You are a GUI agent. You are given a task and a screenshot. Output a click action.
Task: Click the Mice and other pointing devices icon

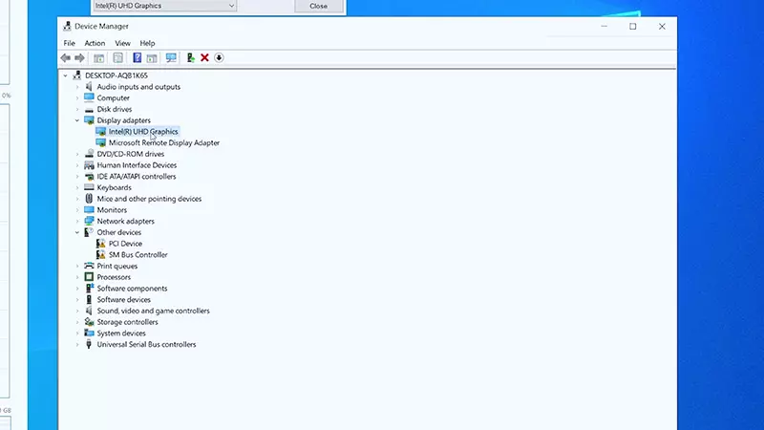pyautogui.click(x=89, y=199)
